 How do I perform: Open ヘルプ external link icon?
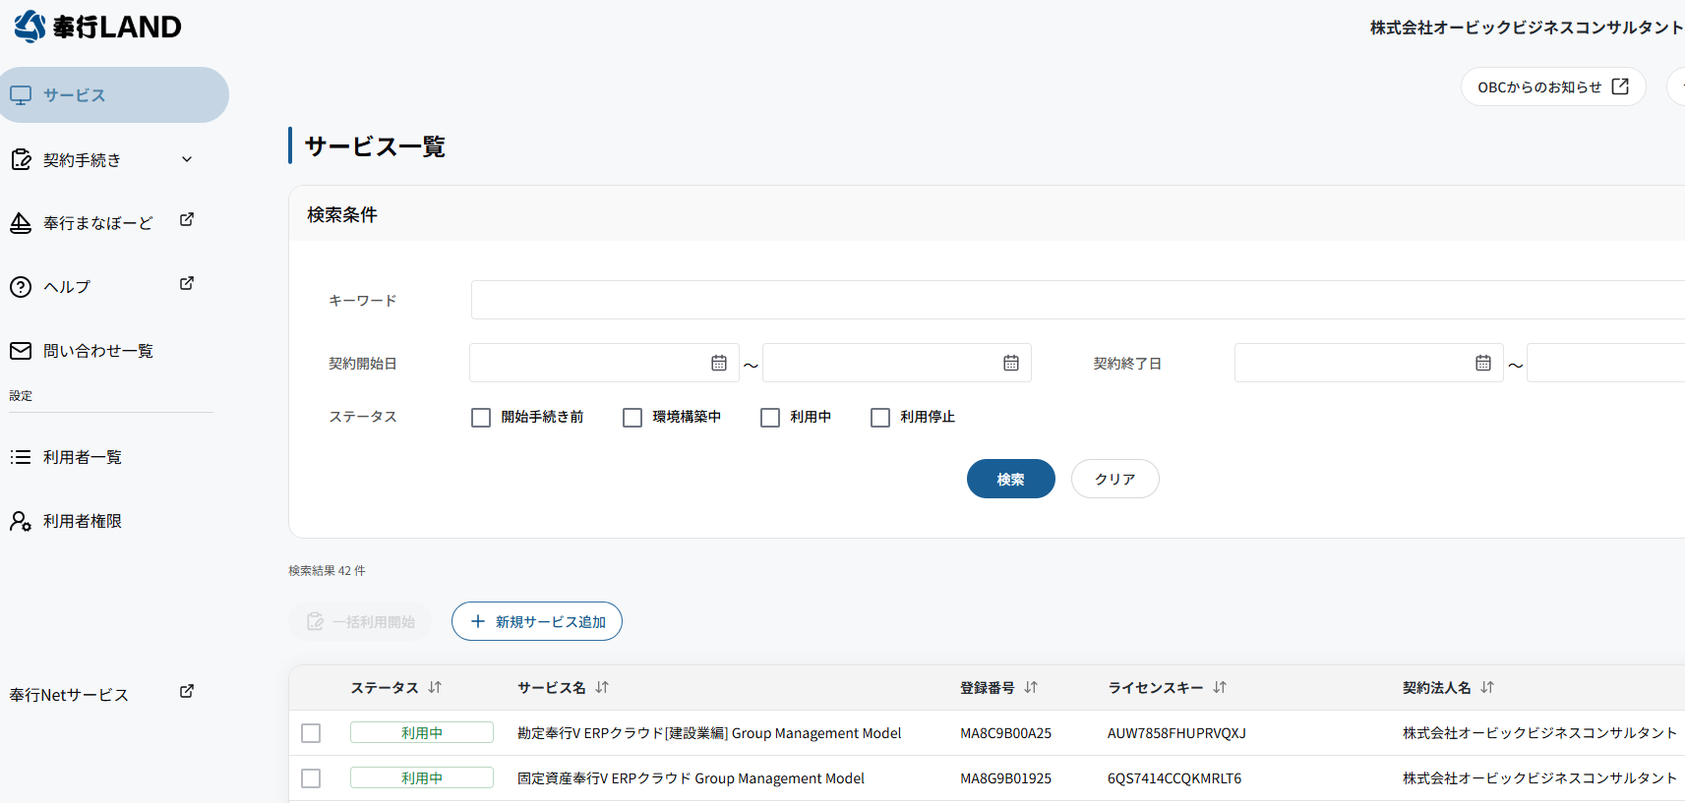point(187,283)
